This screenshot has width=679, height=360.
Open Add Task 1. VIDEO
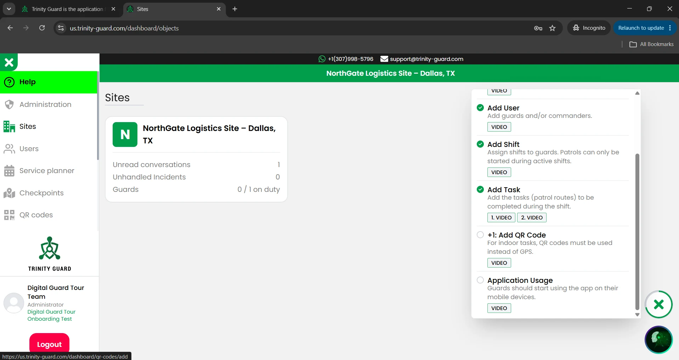501,218
